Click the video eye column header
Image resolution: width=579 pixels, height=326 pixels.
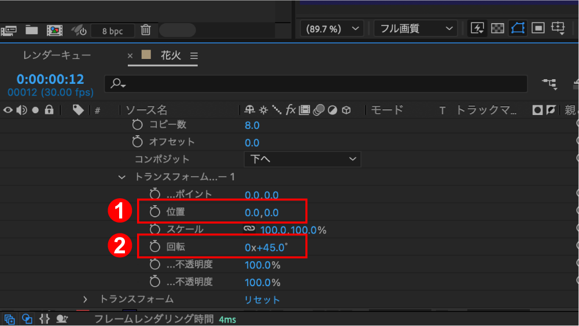coord(8,110)
